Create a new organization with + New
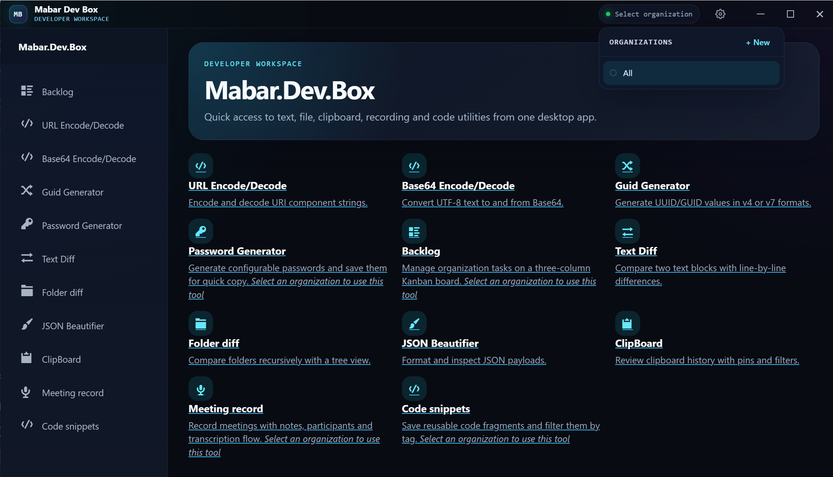Screen dimensions: 833x477 (x=758, y=42)
